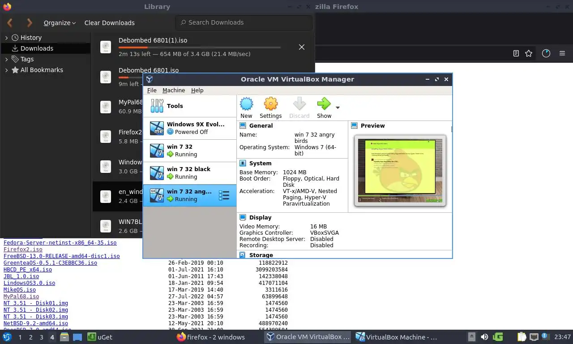Click MyPal68 download file icon
Viewport: 573px width, 344px height.
click(x=106, y=107)
